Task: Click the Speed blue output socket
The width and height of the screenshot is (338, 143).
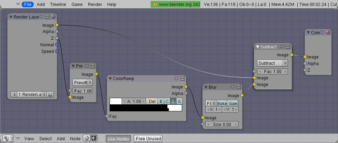Action: [x=57, y=51]
